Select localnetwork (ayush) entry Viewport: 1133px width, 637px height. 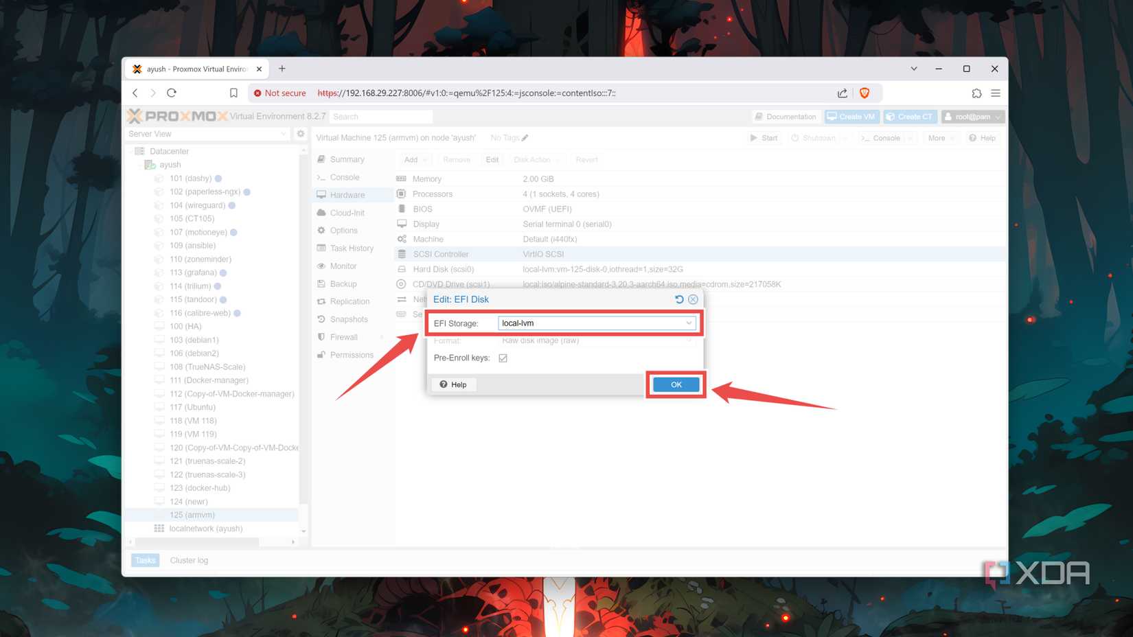click(205, 529)
